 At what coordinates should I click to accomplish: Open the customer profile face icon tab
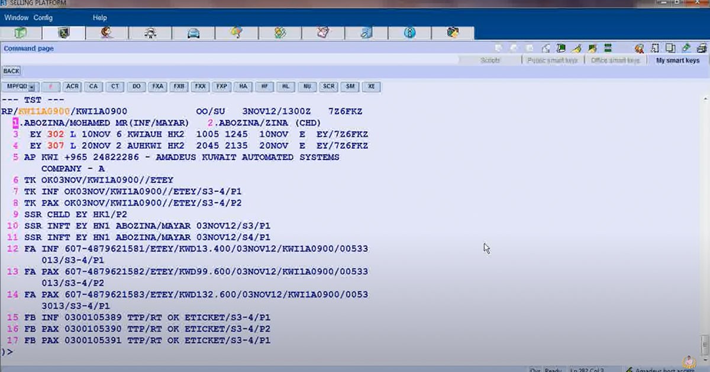[107, 33]
